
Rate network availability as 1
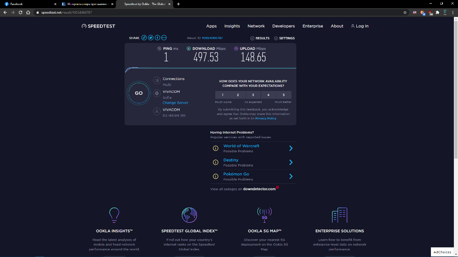(223, 95)
